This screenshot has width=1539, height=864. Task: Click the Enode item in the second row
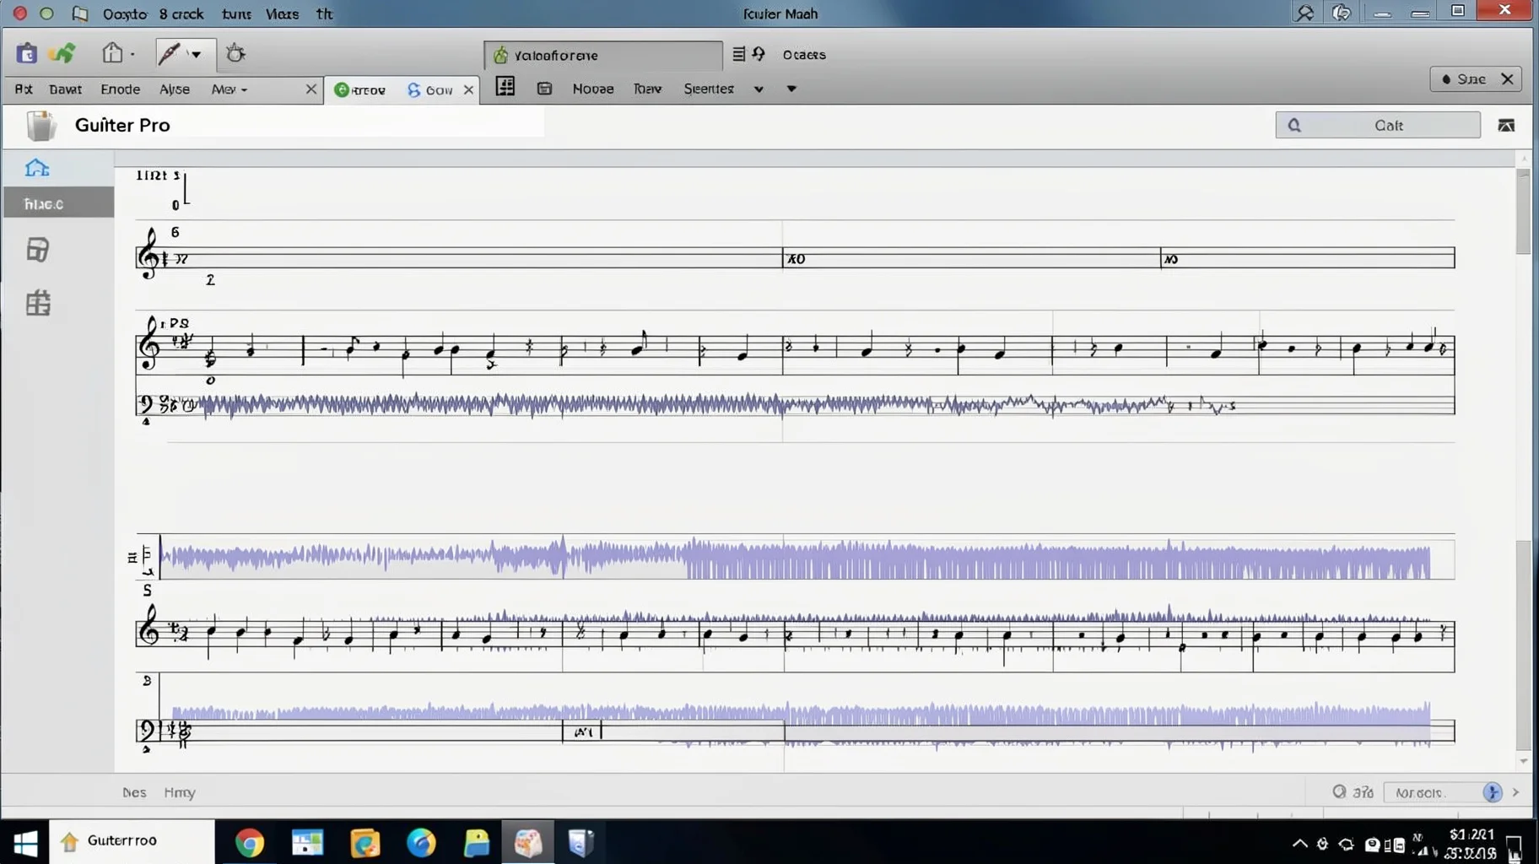(120, 89)
